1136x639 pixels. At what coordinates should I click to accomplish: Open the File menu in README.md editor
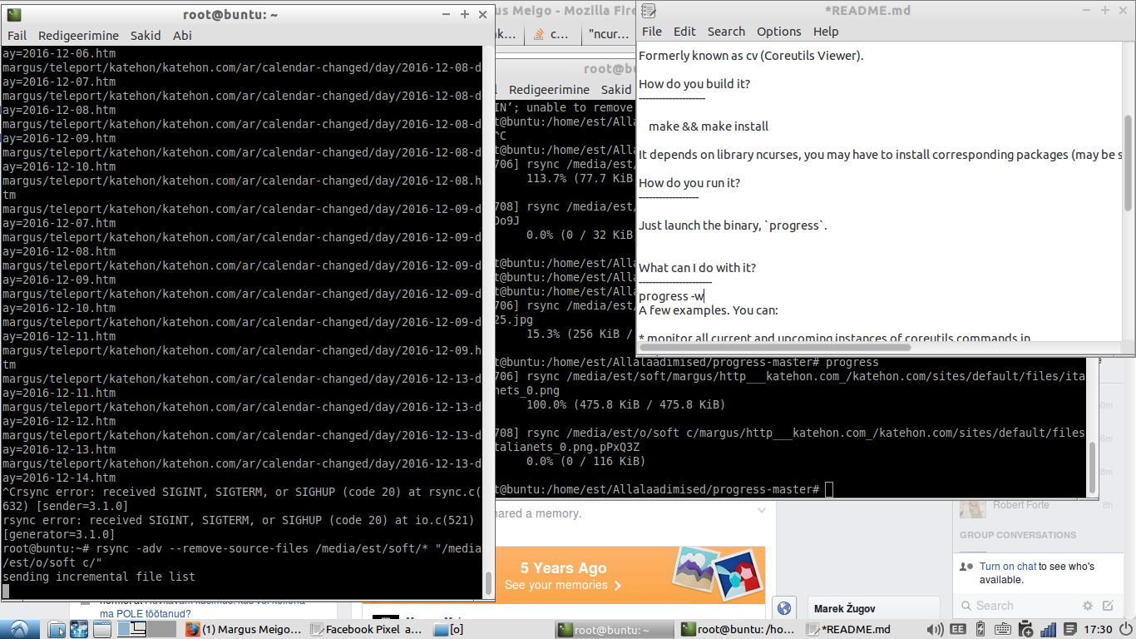(652, 32)
